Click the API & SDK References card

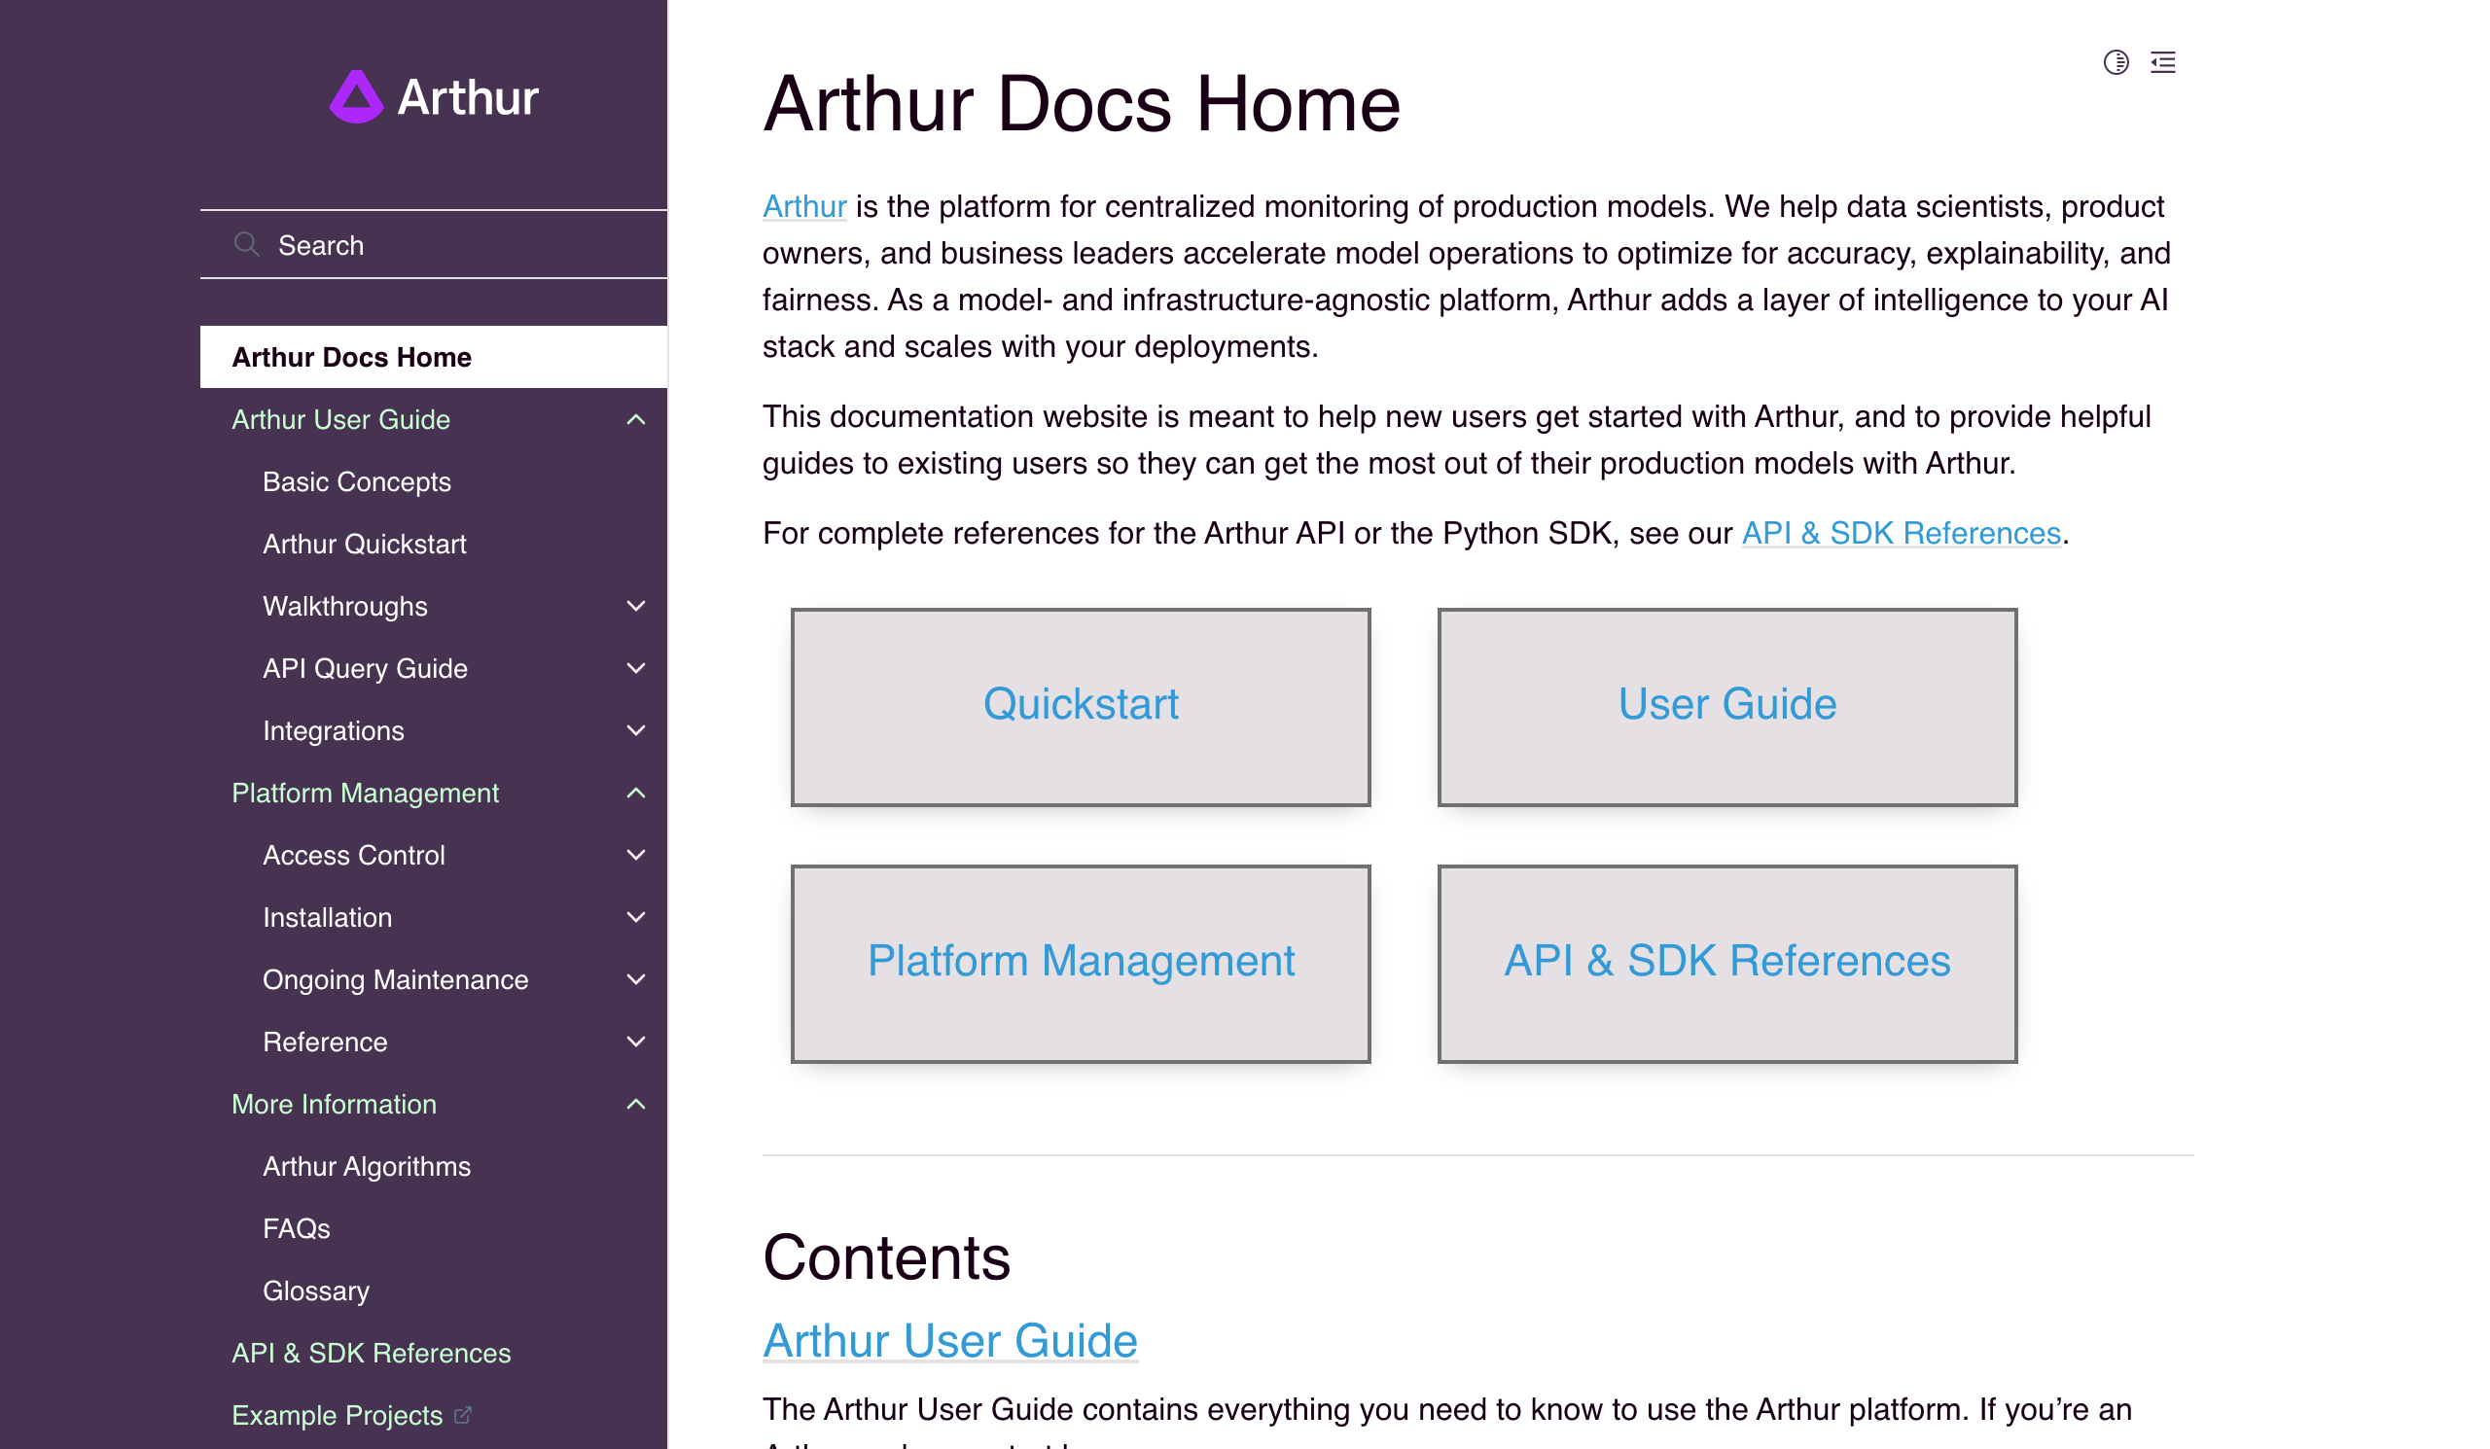point(1727,964)
